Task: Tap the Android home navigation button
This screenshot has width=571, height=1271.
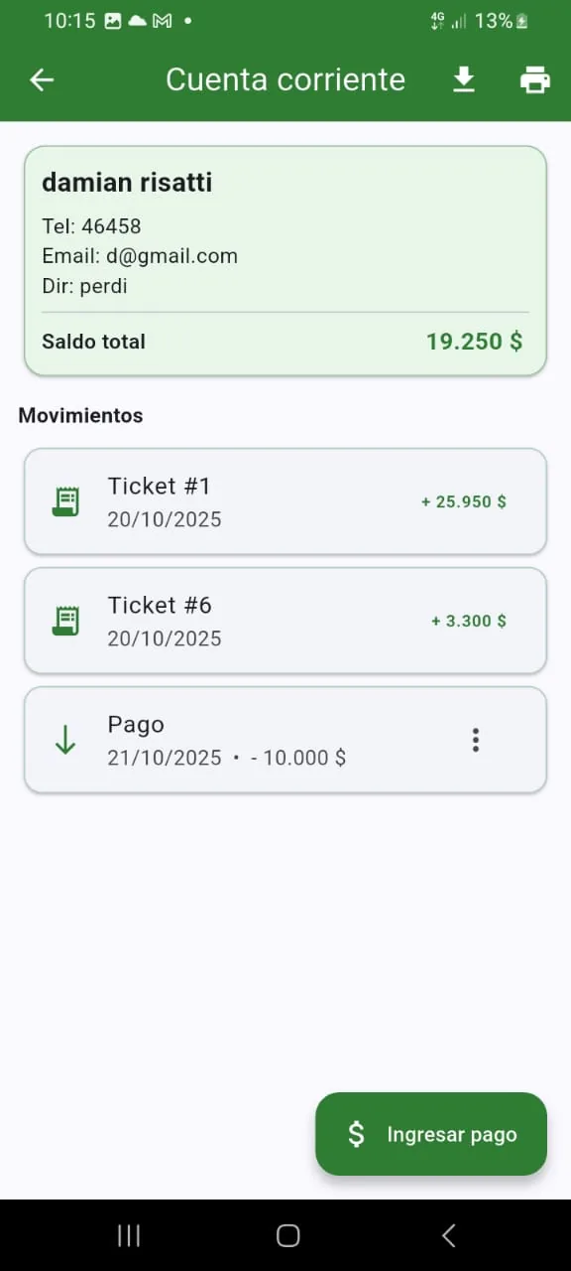Action: pos(287,1235)
